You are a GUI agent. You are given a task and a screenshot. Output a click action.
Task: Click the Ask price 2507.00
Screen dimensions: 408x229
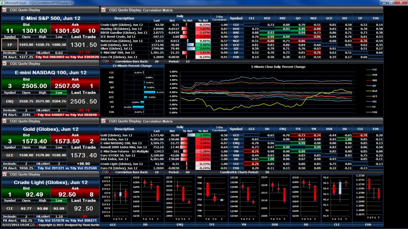point(67,86)
